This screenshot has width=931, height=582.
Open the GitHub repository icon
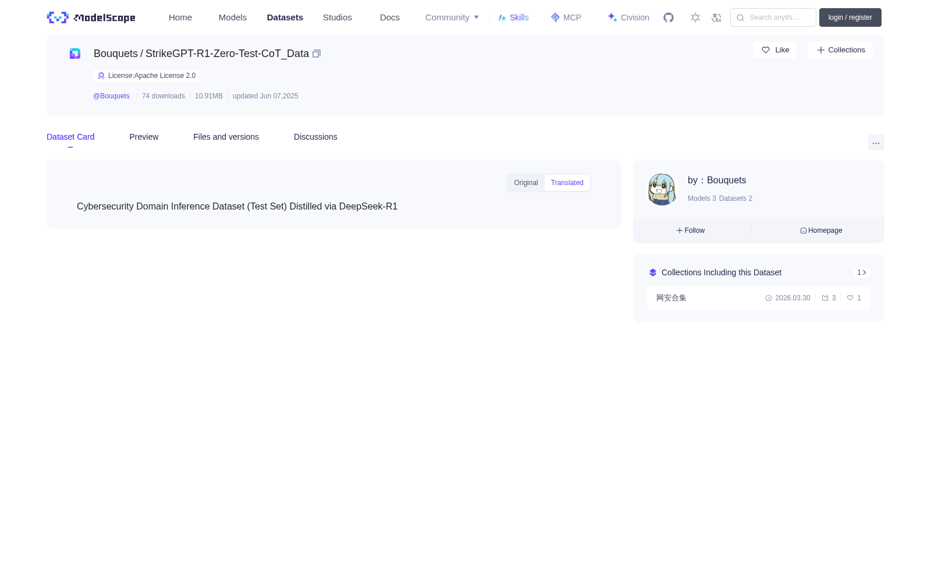point(669,17)
